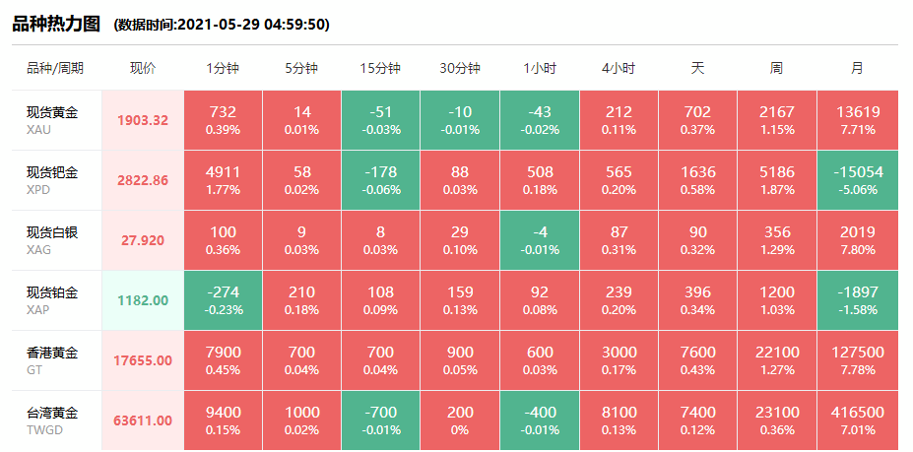
Task: Click the 香港黄金 GT row label
Action: pos(52,360)
